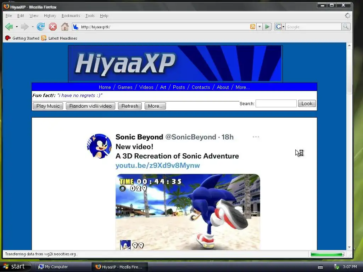Click the Latest Headlines feed icon
This screenshot has width=363, height=272.
tap(44, 38)
